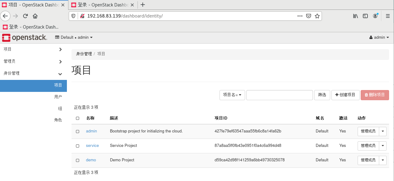The image size is (394, 181).
Task: Open the Firefox hamburger menu
Action: [388, 16]
